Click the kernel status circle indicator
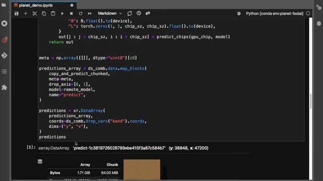323x181 pixels. tap(308, 14)
